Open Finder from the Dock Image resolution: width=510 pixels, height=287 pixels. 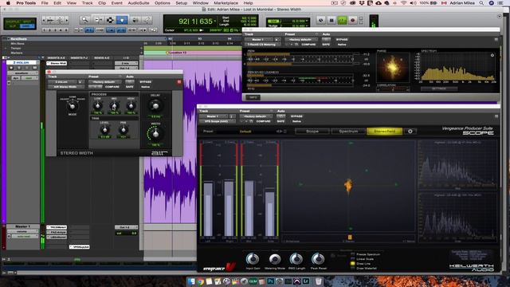pyautogui.click(x=191, y=281)
